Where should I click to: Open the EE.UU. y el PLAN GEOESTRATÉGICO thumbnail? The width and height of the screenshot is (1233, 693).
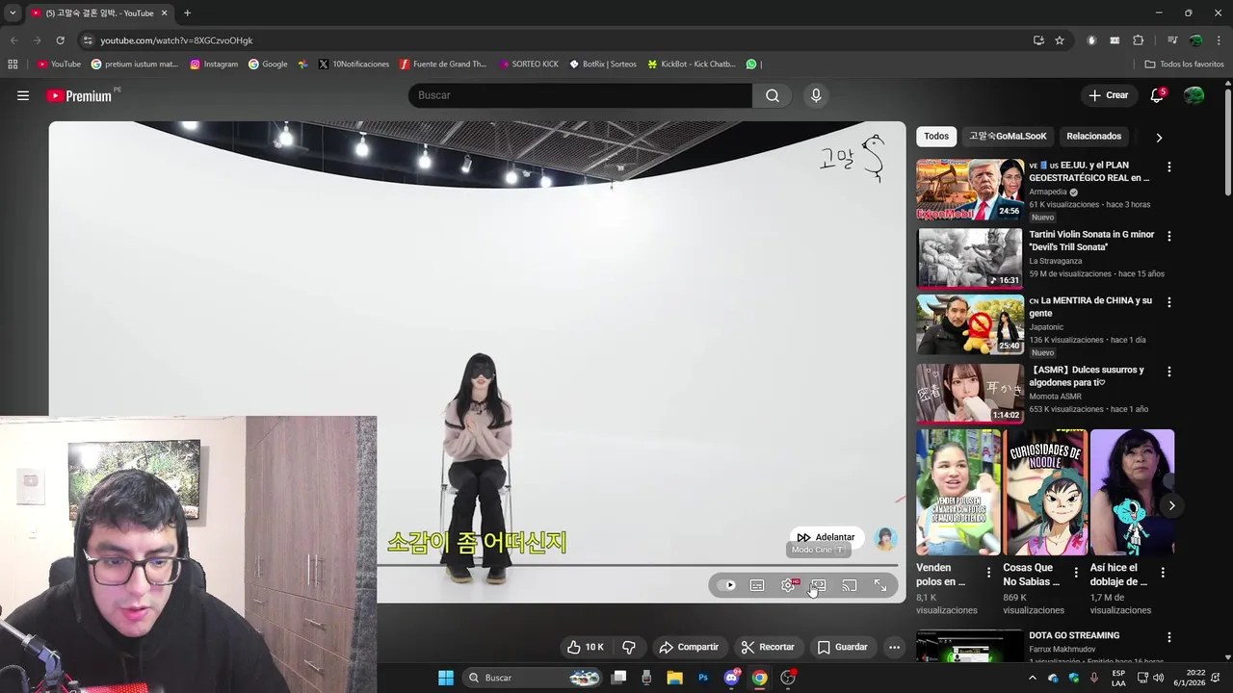coord(970,190)
